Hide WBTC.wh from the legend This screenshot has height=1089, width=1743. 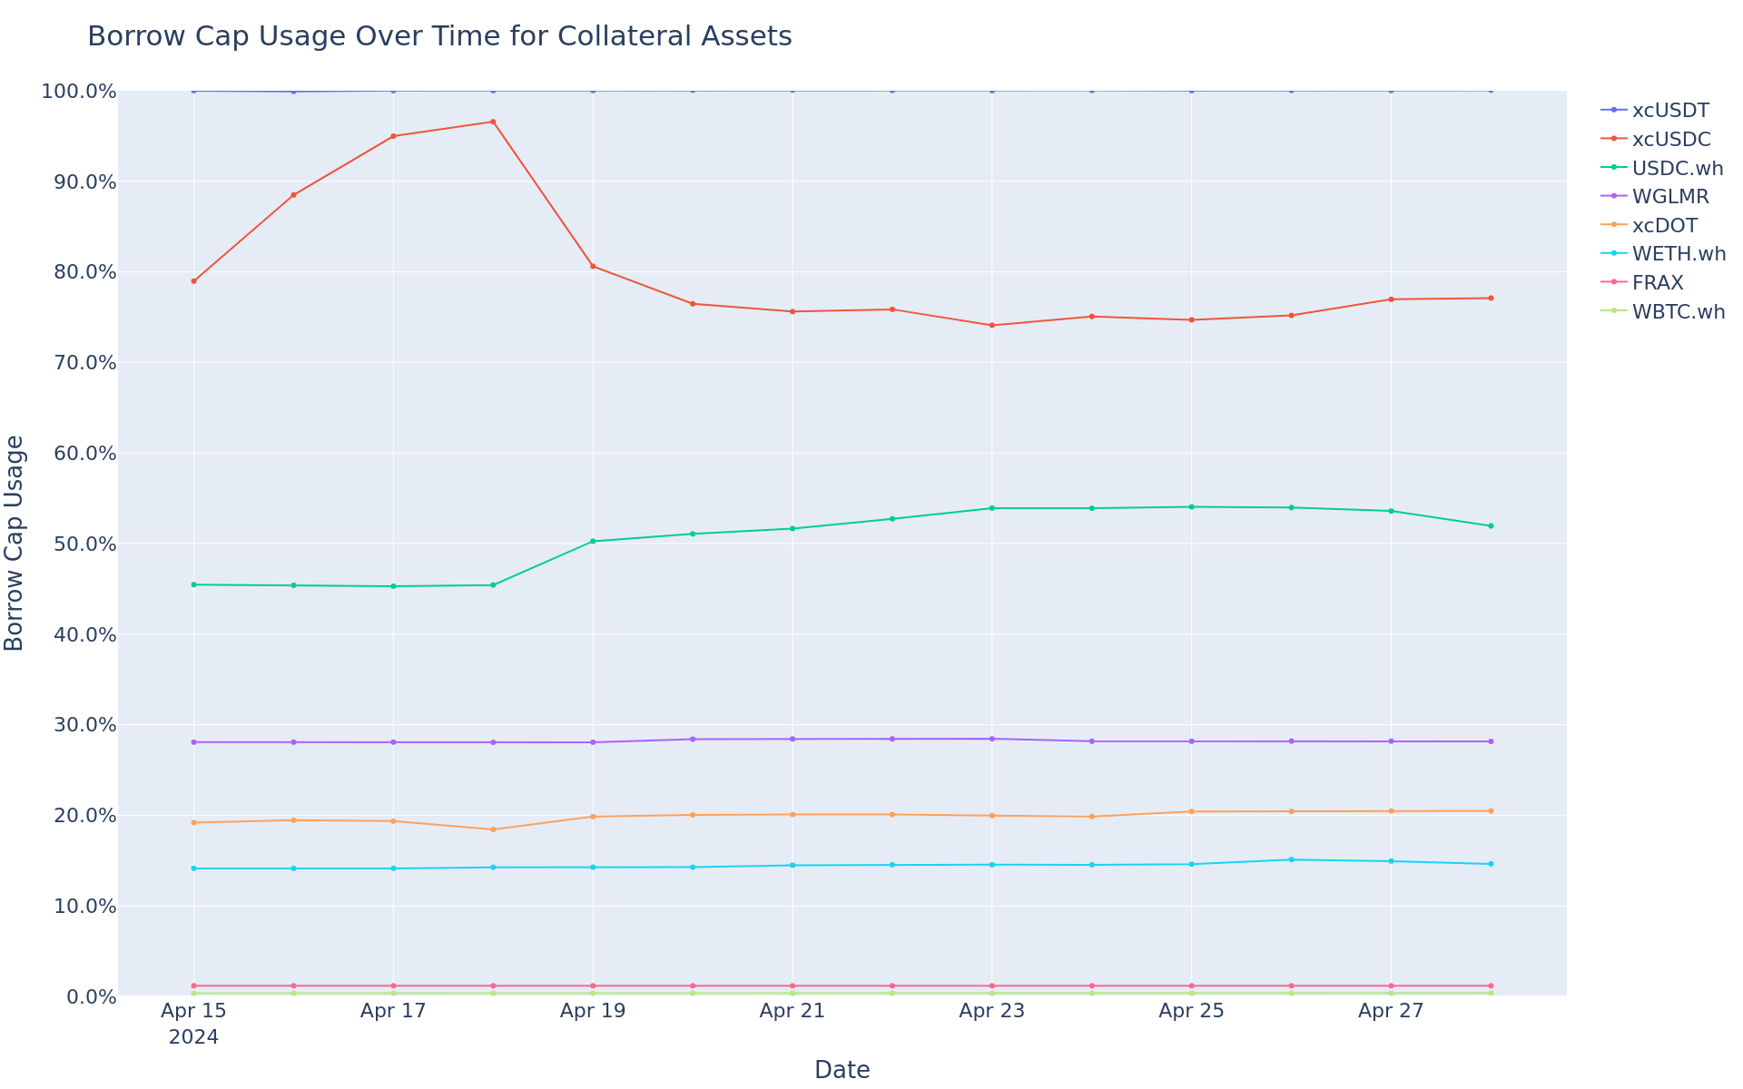click(1678, 312)
